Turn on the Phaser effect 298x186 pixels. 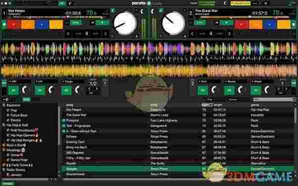point(256,90)
